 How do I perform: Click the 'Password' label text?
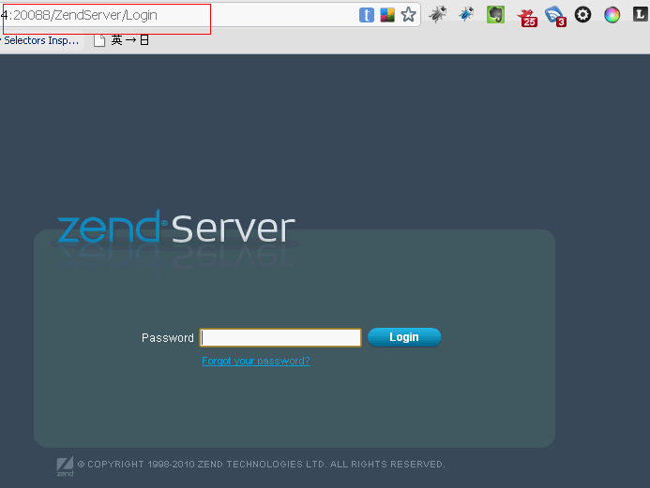[x=168, y=338]
